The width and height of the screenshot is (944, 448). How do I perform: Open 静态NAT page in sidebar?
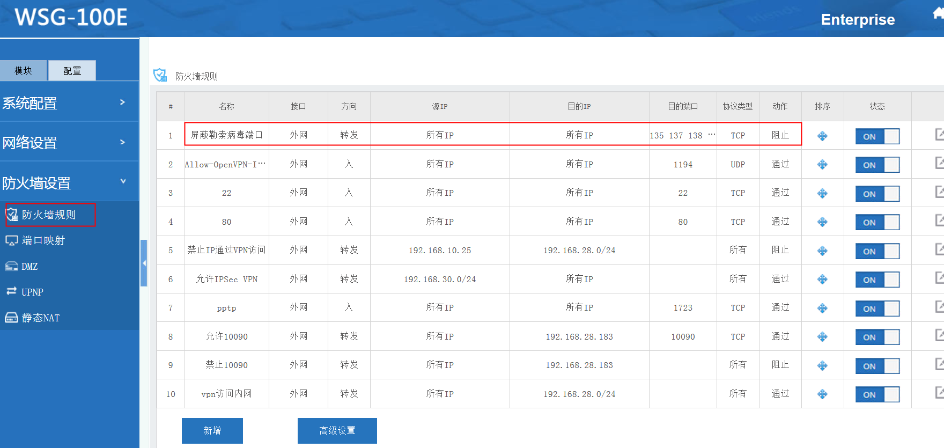40,318
